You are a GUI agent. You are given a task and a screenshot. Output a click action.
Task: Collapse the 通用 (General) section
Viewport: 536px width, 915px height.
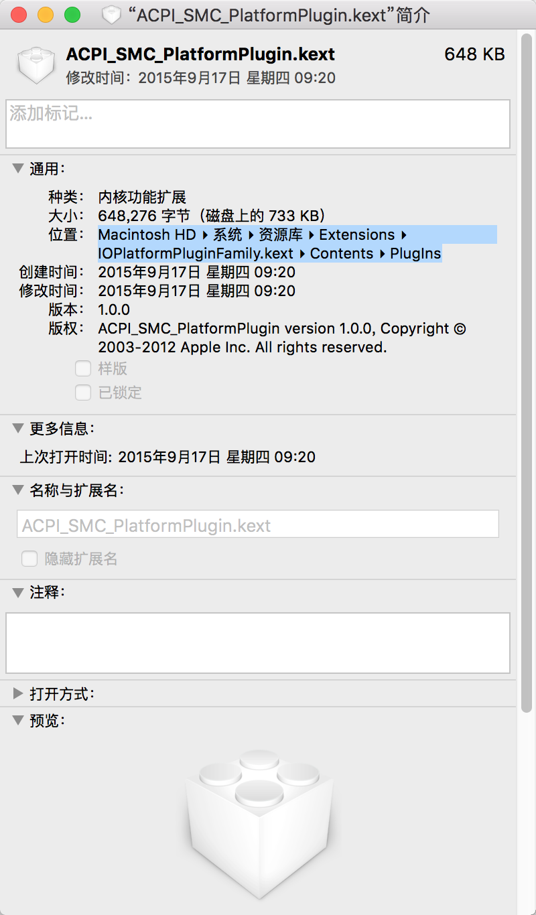[18, 169]
